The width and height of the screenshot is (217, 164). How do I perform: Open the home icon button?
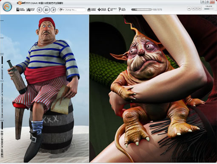click(x=91, y=9)
